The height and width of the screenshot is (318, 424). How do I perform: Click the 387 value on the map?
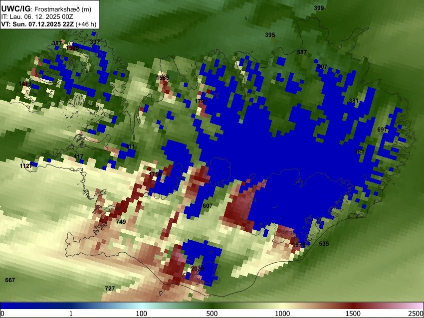[57, 43]
